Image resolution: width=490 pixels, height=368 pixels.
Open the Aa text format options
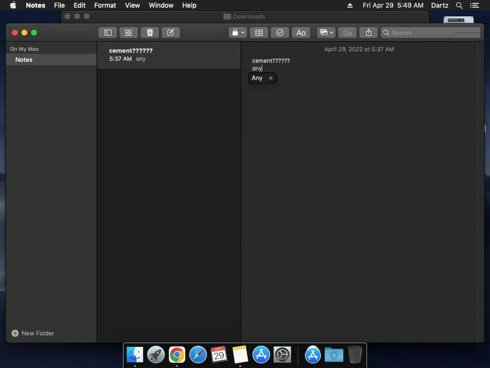(301, 33)
